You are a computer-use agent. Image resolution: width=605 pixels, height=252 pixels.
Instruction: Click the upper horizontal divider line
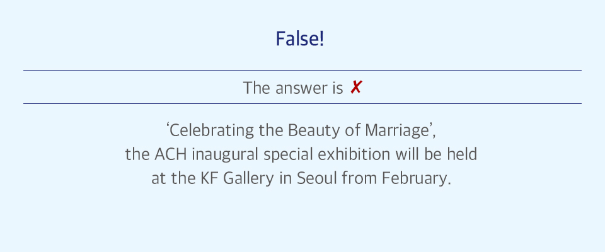(302, 70)
